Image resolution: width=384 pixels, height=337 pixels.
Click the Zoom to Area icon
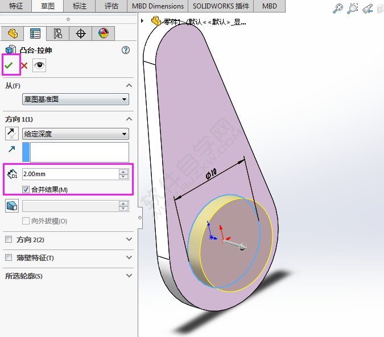tap(353, 9)
